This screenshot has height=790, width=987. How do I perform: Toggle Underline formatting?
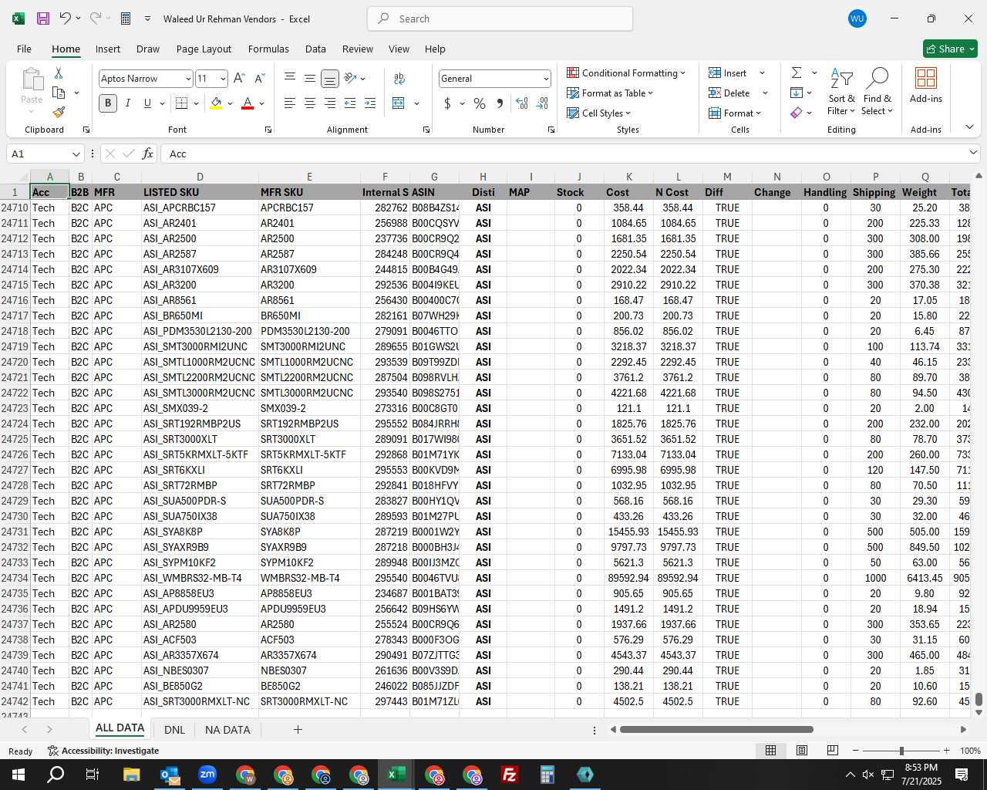147,103
